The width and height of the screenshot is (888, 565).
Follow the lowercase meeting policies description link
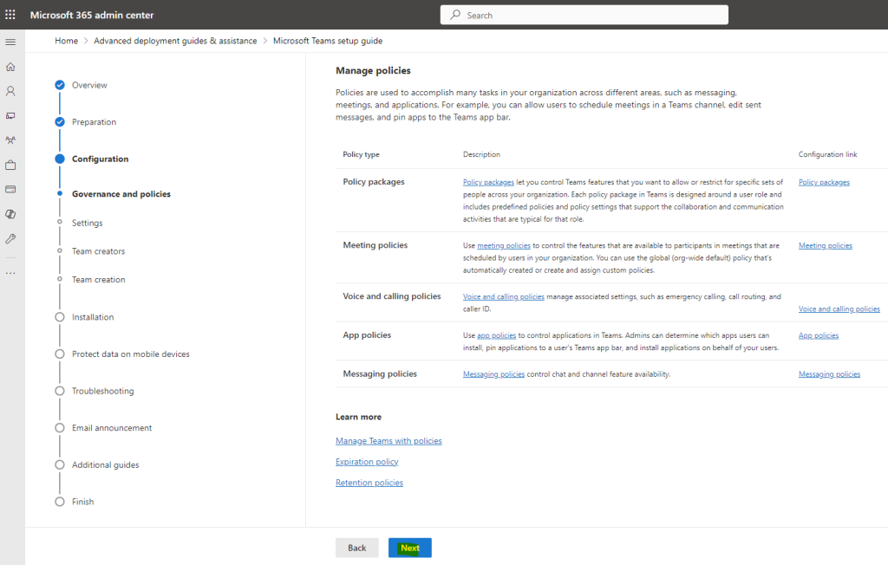[x=504, y=246]
